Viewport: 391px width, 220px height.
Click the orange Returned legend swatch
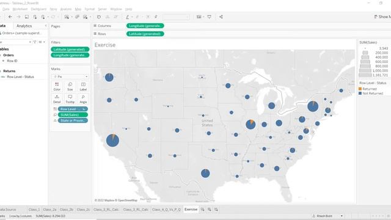click(360, 89)
